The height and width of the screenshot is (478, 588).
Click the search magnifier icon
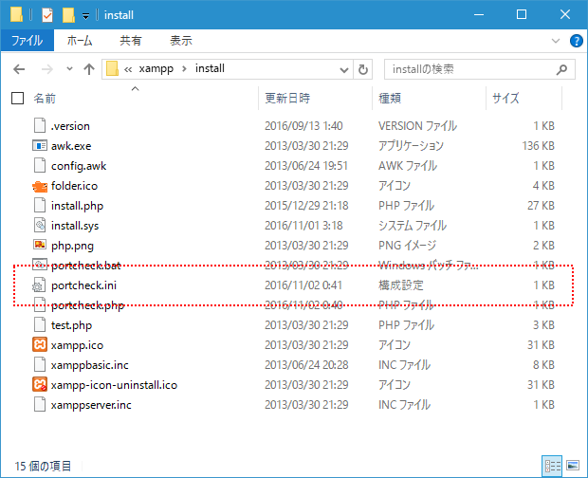tap(561, 69)
